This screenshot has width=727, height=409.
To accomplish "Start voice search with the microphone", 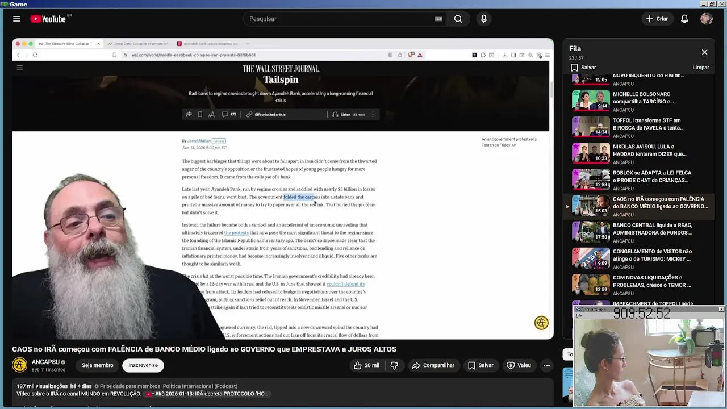I will click(x=484, y=19).
